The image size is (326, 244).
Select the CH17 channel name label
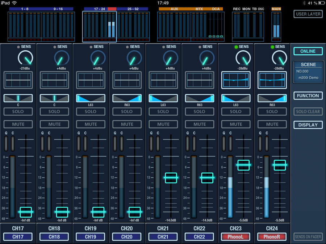tap(18, 237)
